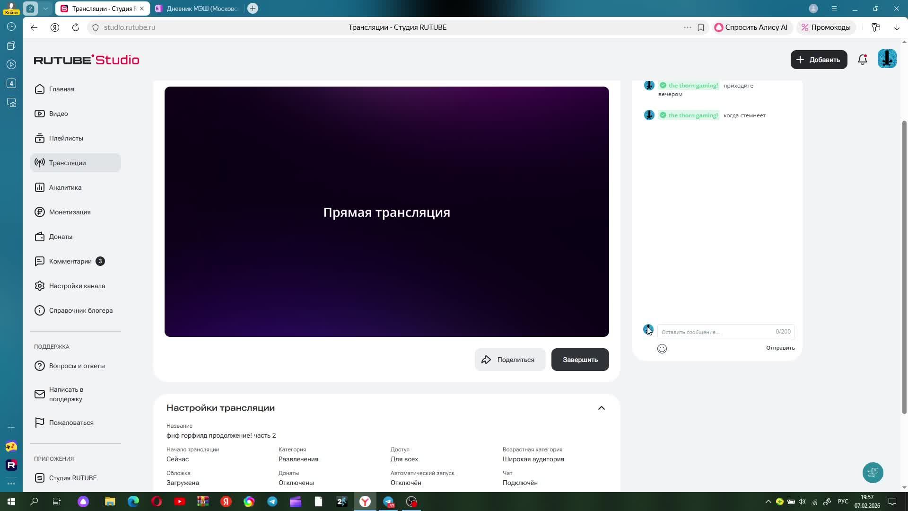Open the floating support chat icon
908x511 pixels.
pos(873,472)
